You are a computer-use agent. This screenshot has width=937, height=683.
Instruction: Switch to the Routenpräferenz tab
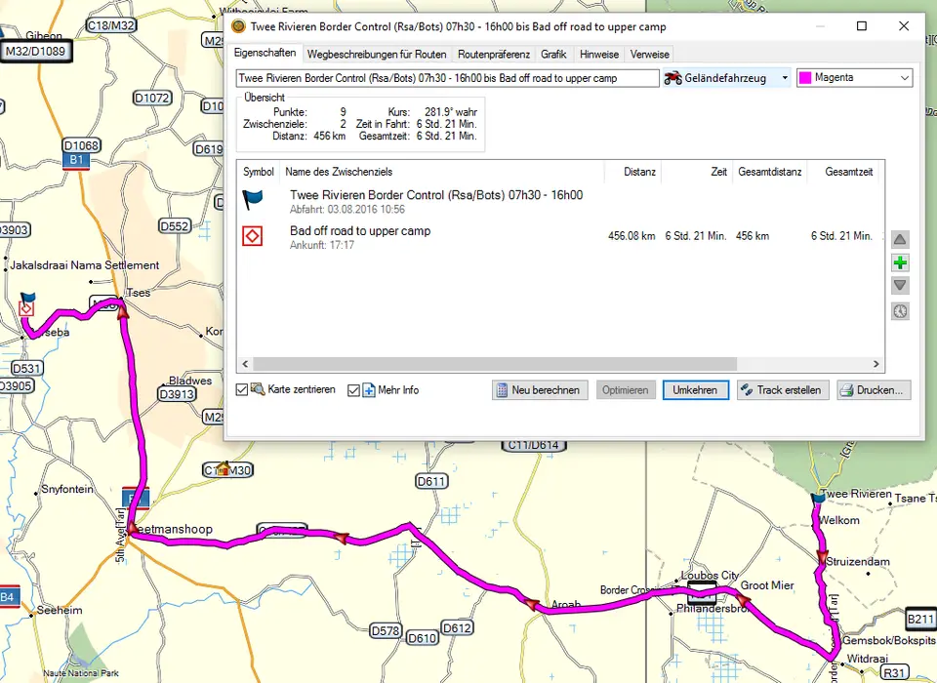tap(494, 55)
